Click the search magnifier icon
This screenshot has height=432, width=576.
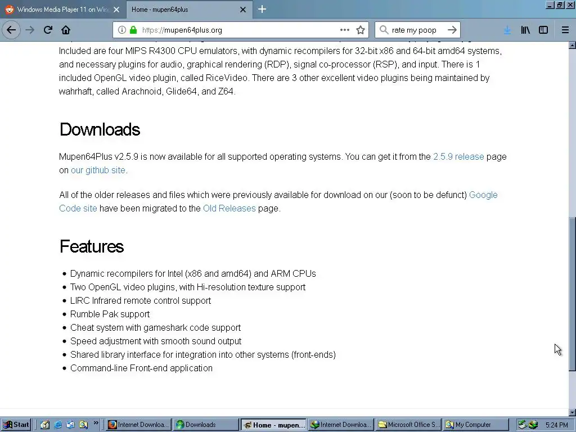(x=384, y=30)
